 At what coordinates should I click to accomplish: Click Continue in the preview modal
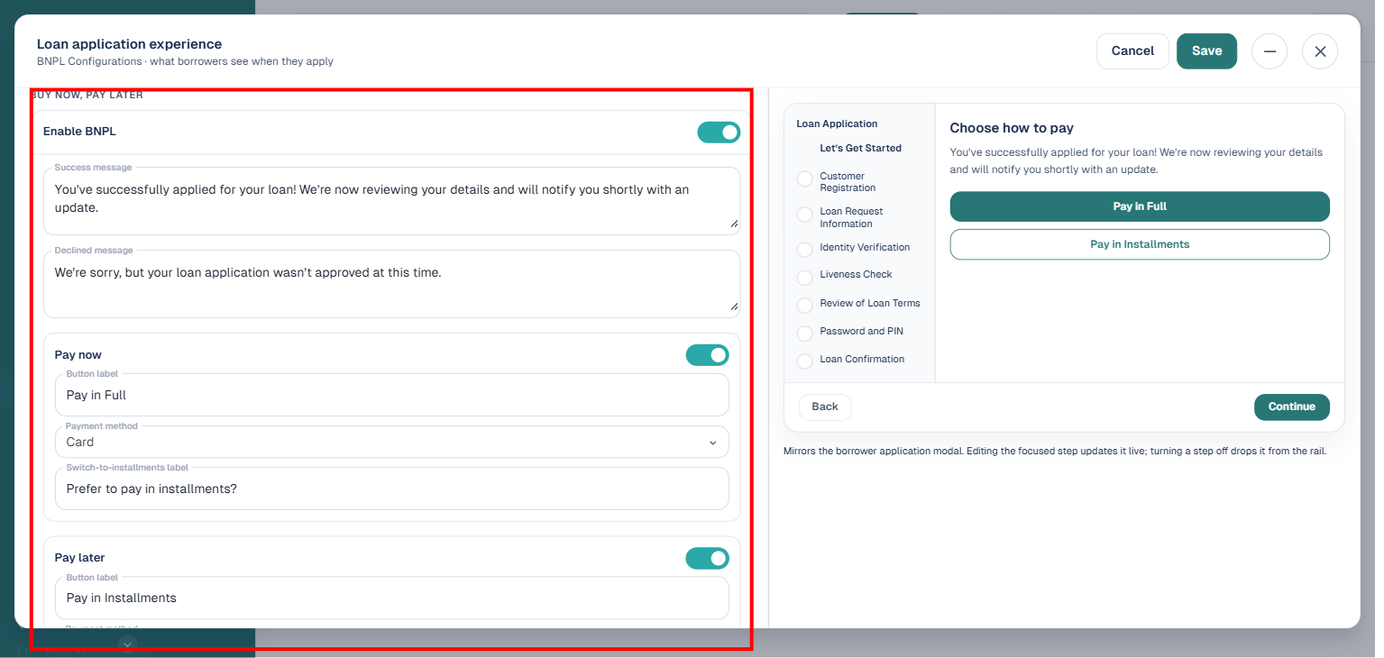[x=1291, y=407]
